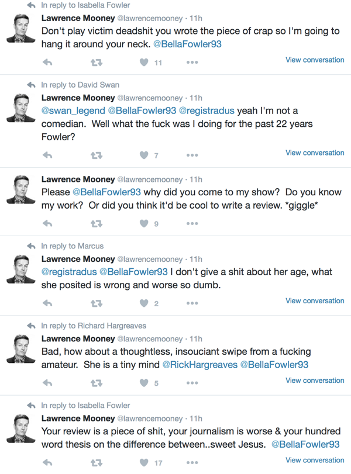Reply to the 'tiny mind' tweet

[x=48, y=383]
